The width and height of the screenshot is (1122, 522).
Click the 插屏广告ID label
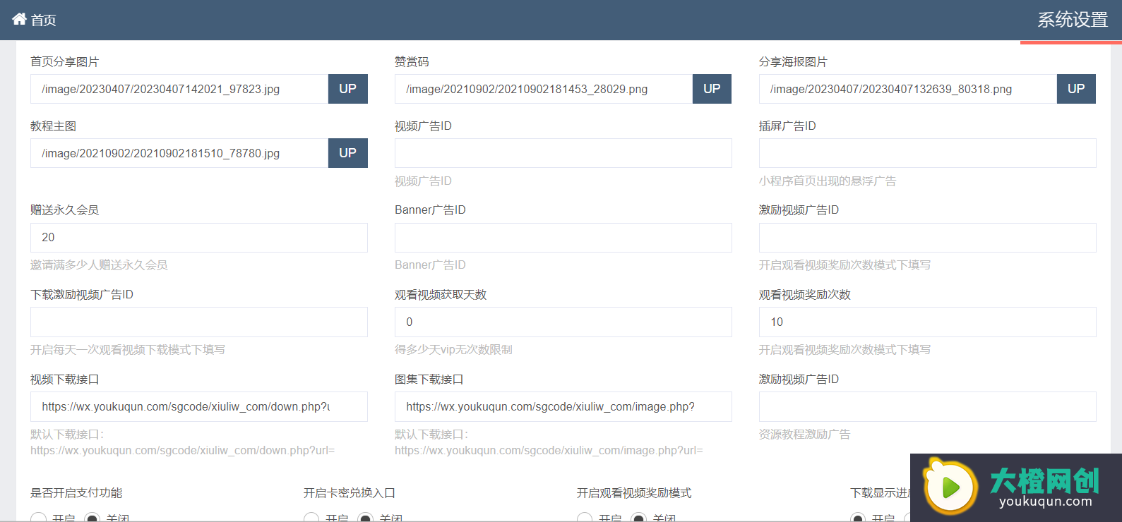tap(787, 126)
